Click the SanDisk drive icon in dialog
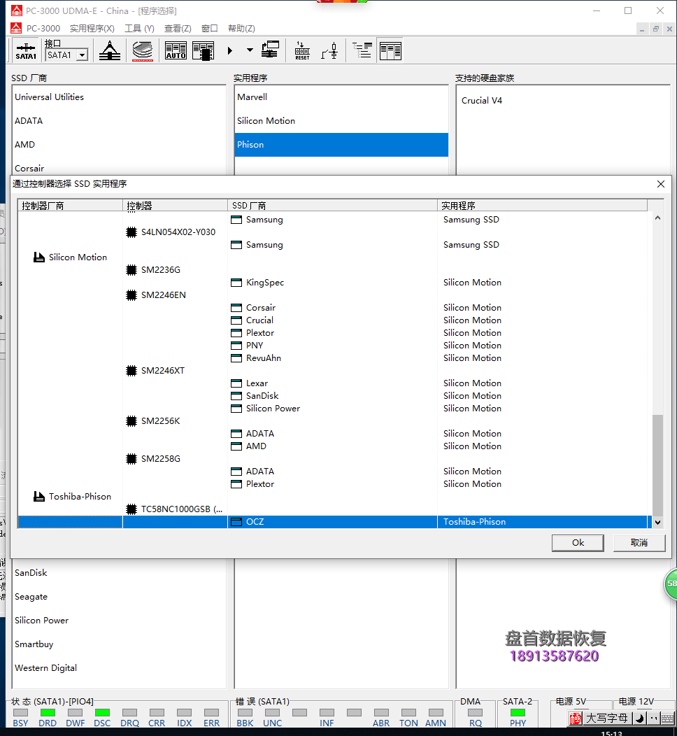The width and height of the screenshot is (677, 736). pos(236,396)
